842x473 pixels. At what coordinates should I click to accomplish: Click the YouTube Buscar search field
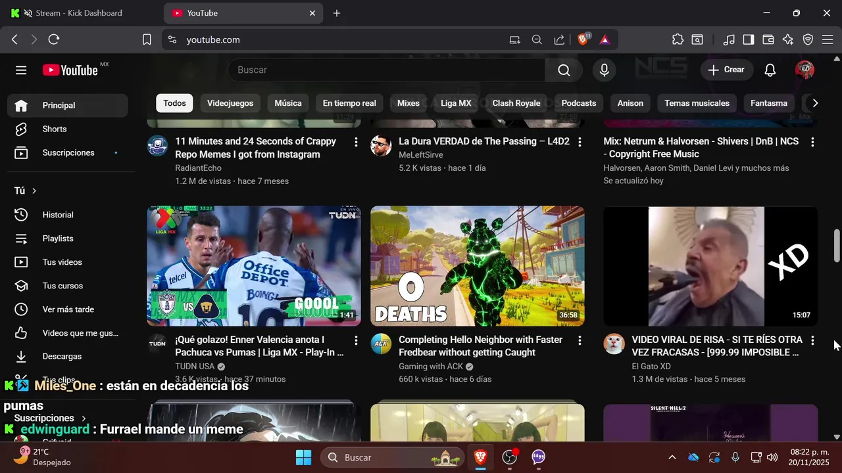(x=386, y=70)
